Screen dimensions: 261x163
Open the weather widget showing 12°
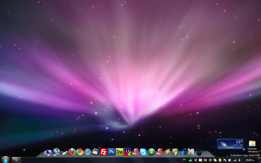point(230,144)
